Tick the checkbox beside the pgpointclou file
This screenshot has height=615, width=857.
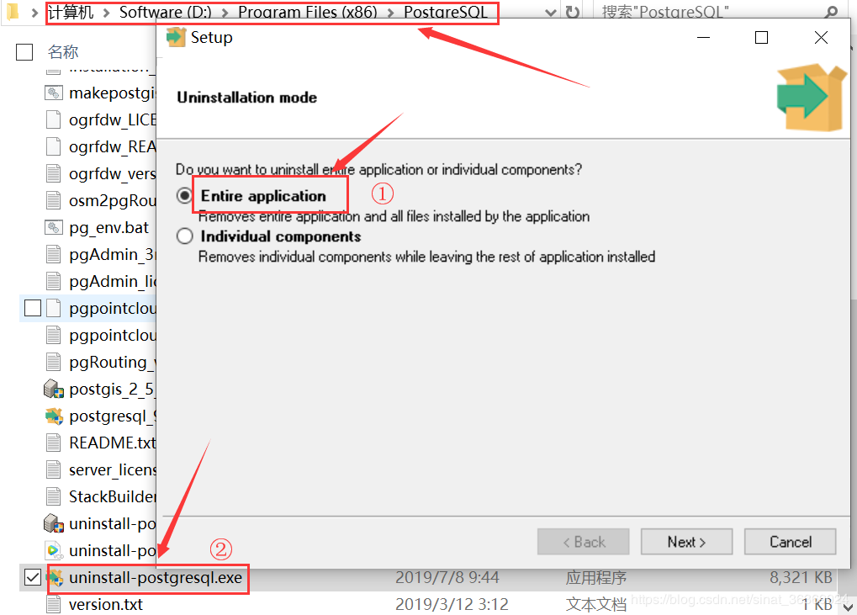pyautogui.click(x=33, y=308)
